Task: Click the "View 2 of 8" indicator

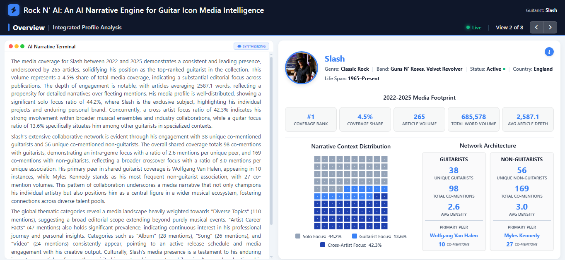Action: pos(509,28)
